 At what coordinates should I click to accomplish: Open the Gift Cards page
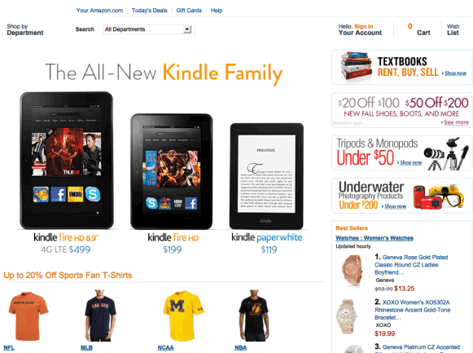[x=189, y=11]
